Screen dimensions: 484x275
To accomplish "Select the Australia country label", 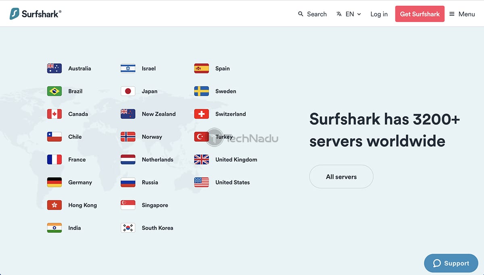I will [x=79, y=69].
